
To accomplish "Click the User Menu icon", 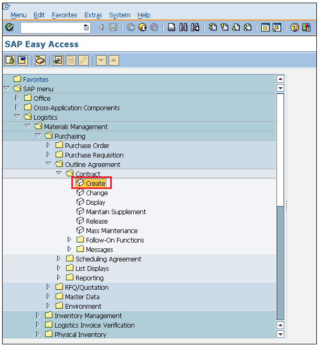I will pos(10,60).
